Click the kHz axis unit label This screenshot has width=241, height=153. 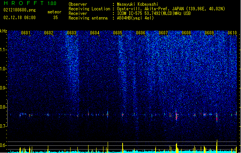[3, 31]
